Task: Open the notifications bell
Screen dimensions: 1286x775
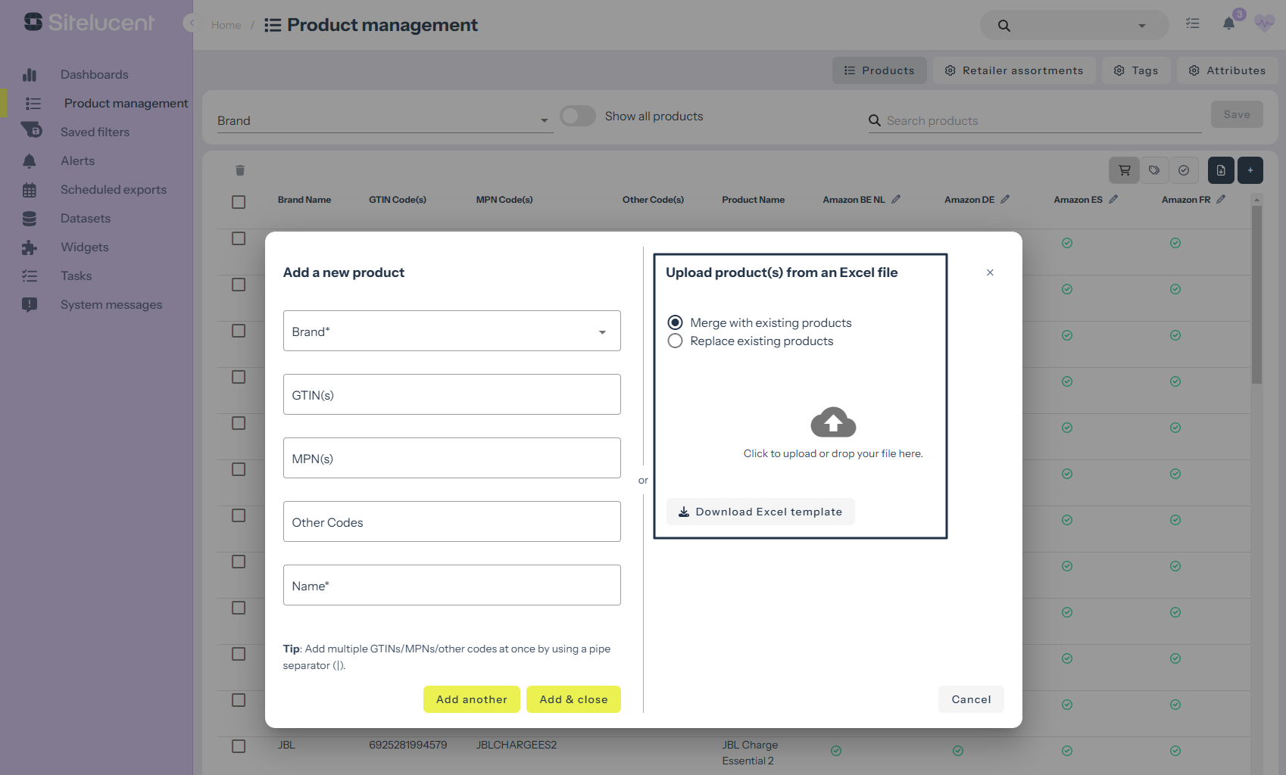Action: tap(1228, 24)
